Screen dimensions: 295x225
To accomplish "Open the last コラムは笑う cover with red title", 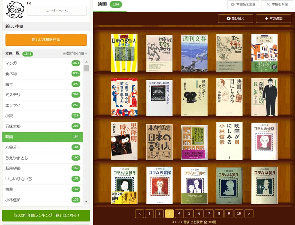I will coord(264,185).
